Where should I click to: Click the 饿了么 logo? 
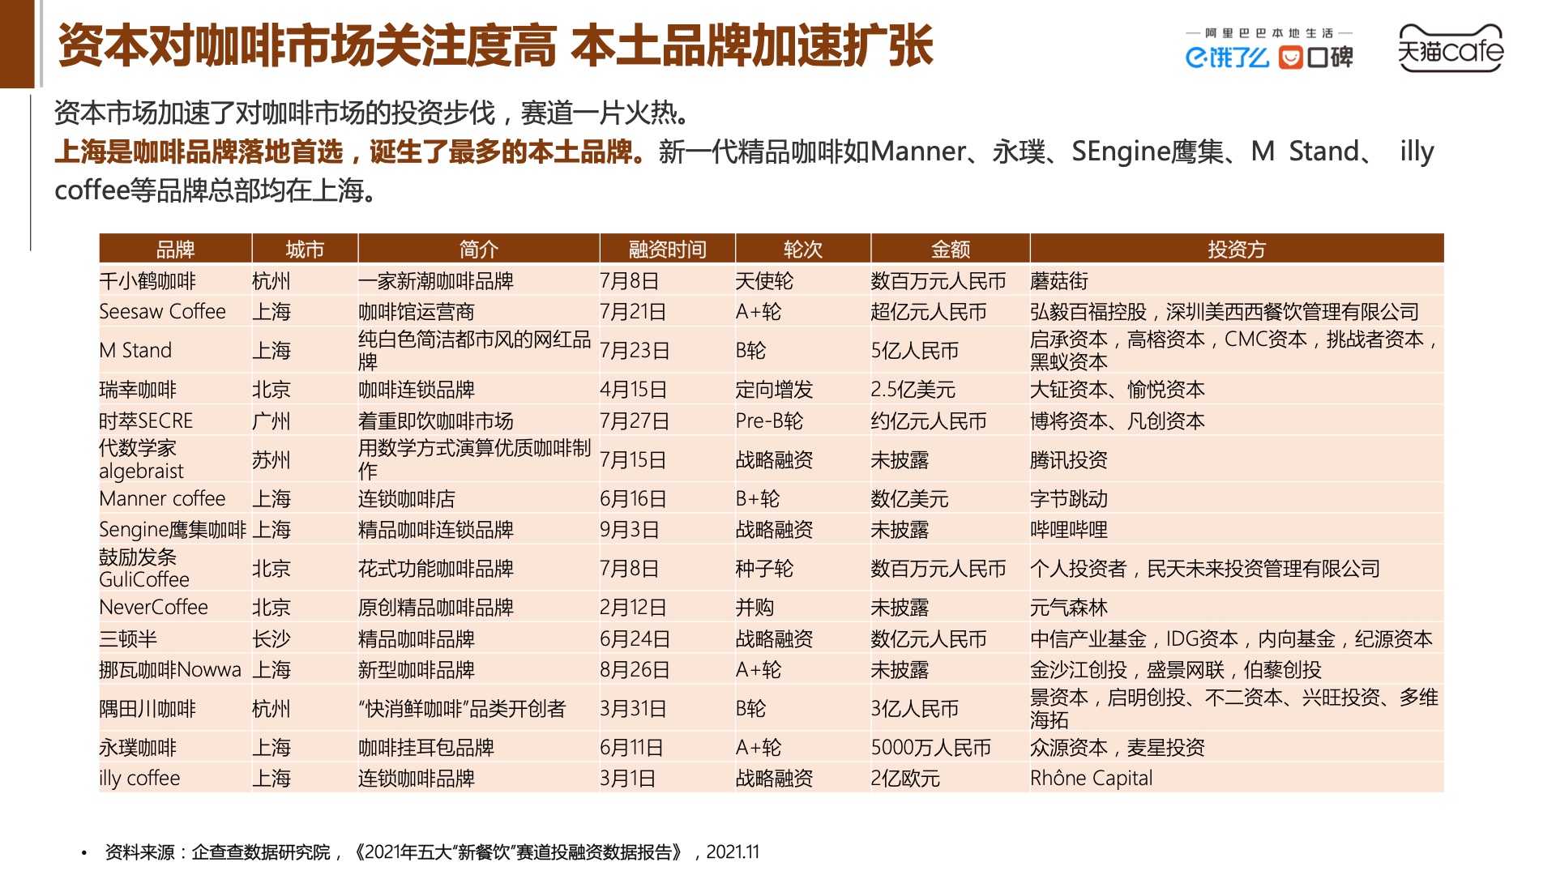pyautogui.click(x=1227, y=58)
